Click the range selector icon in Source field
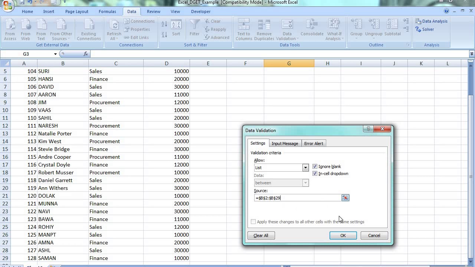Image resolution: width=475 pixels, height=267 pixels. pyautogui.click(x=345, y=198)
